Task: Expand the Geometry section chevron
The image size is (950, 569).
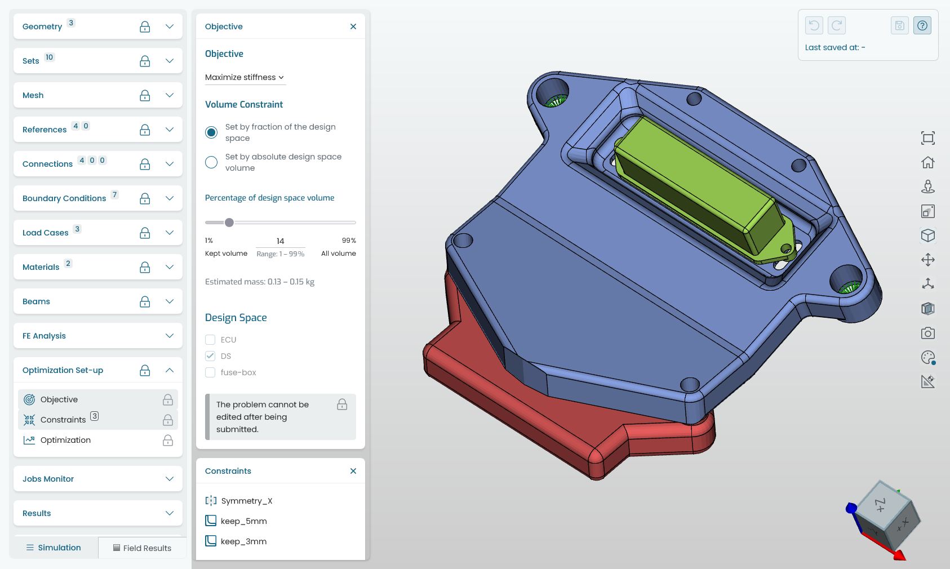Action: (x=170, y=26)
